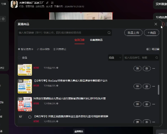Screen dimensions: 167x134
Task: Expand the 商品 filter dropdown
Action: coord(115,58)
